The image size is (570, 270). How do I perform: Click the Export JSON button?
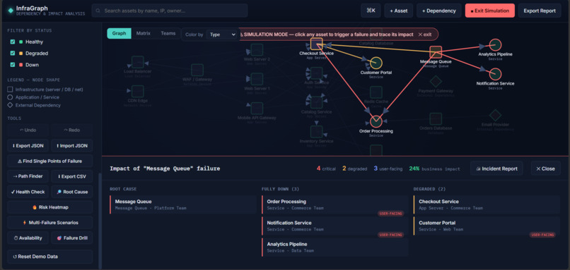click(28, 146)
